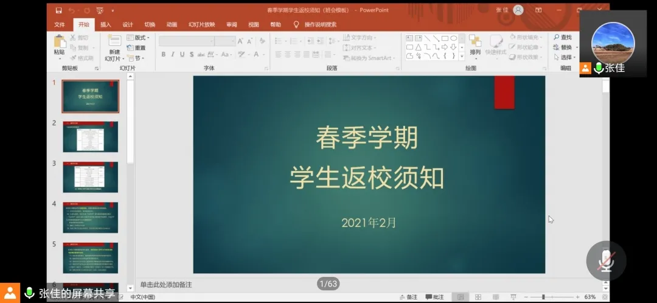Viewport: 657px width, 303px height.
Task: Click the Comments (批注) button in status bar
Action: pos(434,297)
